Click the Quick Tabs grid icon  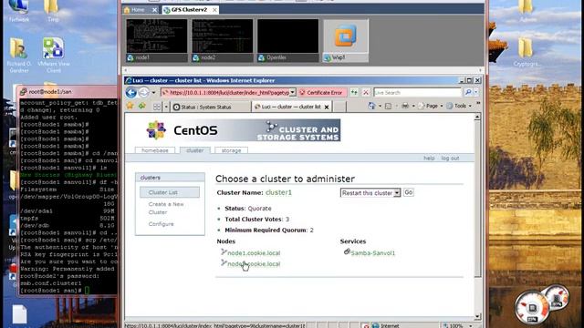(157, 108)
